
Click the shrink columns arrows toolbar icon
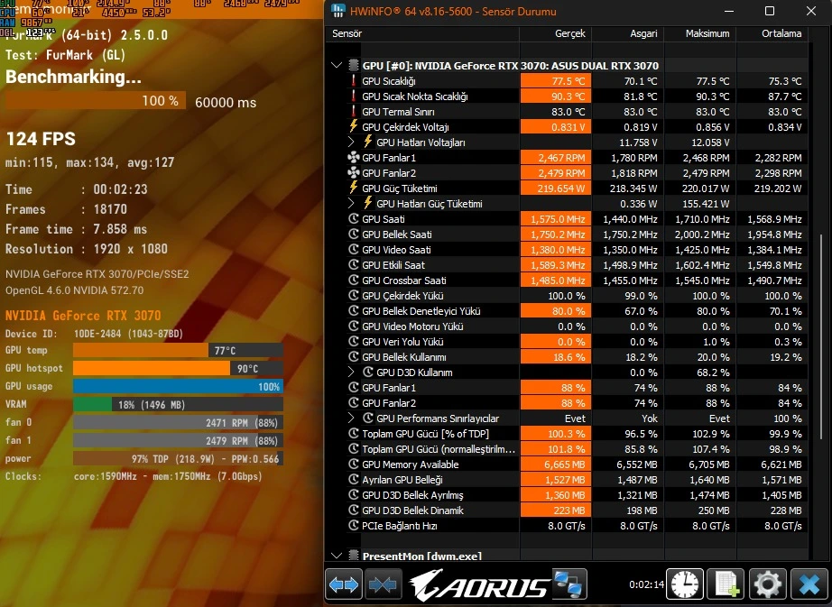pyautogui.click(x=383, y=584)
